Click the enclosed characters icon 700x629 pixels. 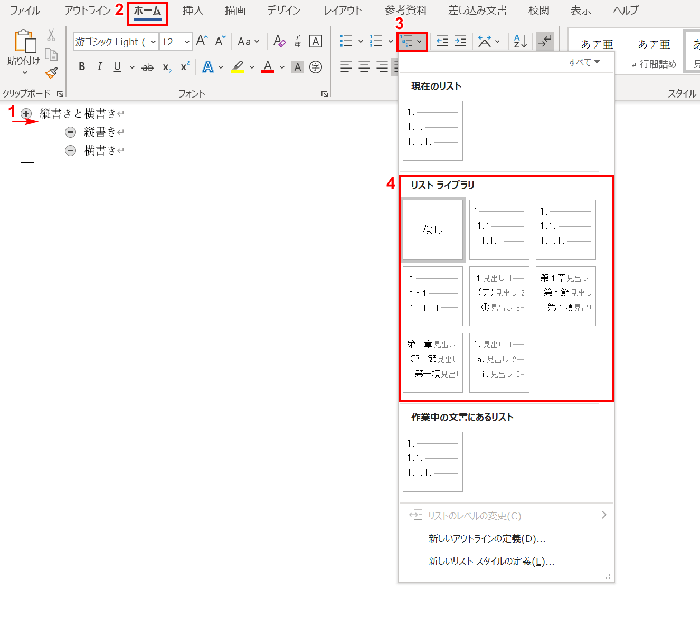tap(316, 67)
